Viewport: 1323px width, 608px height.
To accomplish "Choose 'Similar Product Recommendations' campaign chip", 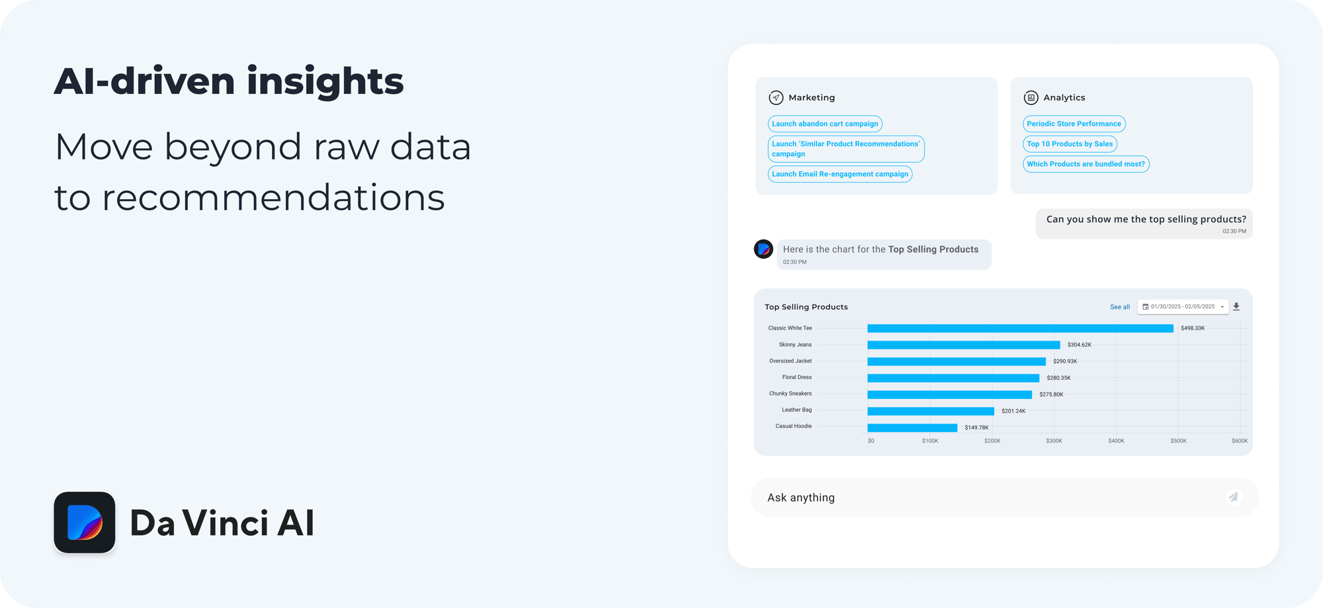I will coord(845,149).
